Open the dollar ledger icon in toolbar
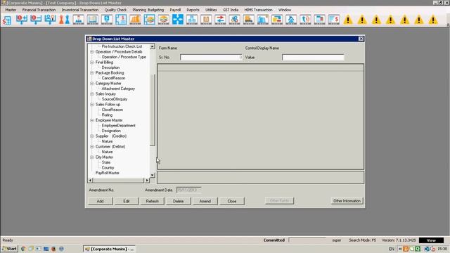450x253 pixels. click(6, 20)
